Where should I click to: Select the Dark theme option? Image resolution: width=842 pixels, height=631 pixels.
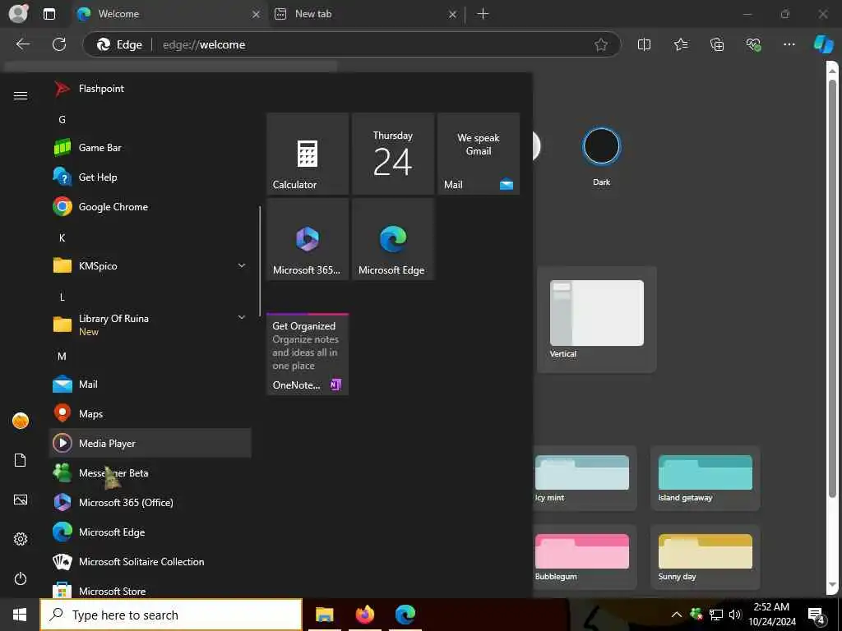pos(601,146)
